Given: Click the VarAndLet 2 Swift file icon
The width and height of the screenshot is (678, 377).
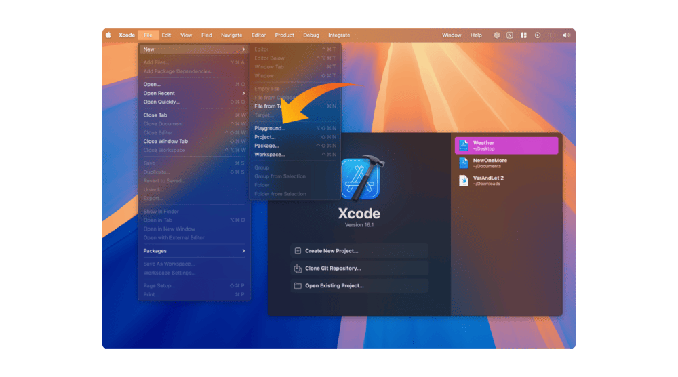Looking at the screenshot, I should [x=464, y=180].
